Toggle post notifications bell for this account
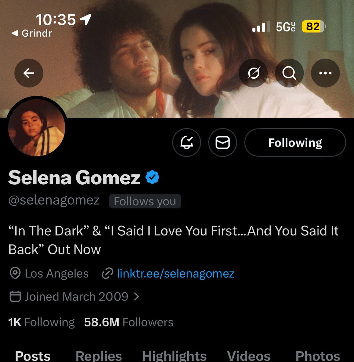Viewport: 354px width, 362px height. [187, 143]
